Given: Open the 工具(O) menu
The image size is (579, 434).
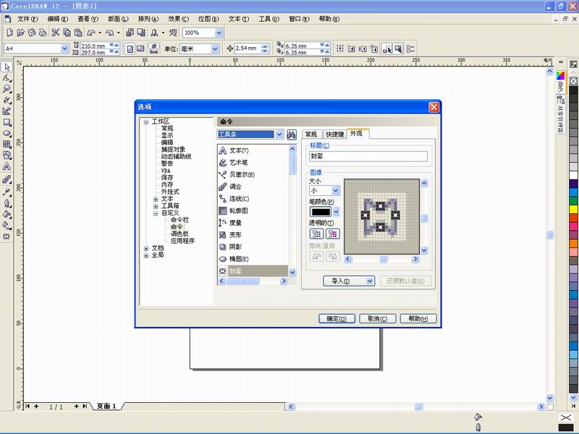Looking at the screenshot, I should pyautogui.click(x=269, y=19).
